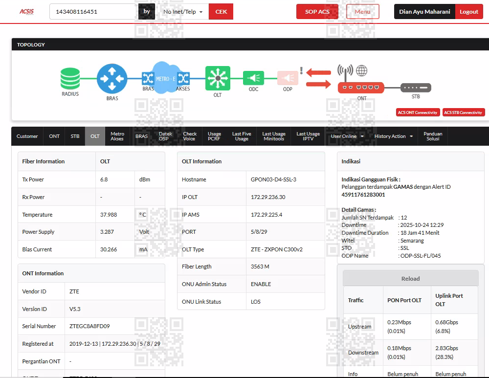Image resolution: width=489 pixels, height=378 pixels.
Task: Click the Menu button
Action: tap(362, 12)
